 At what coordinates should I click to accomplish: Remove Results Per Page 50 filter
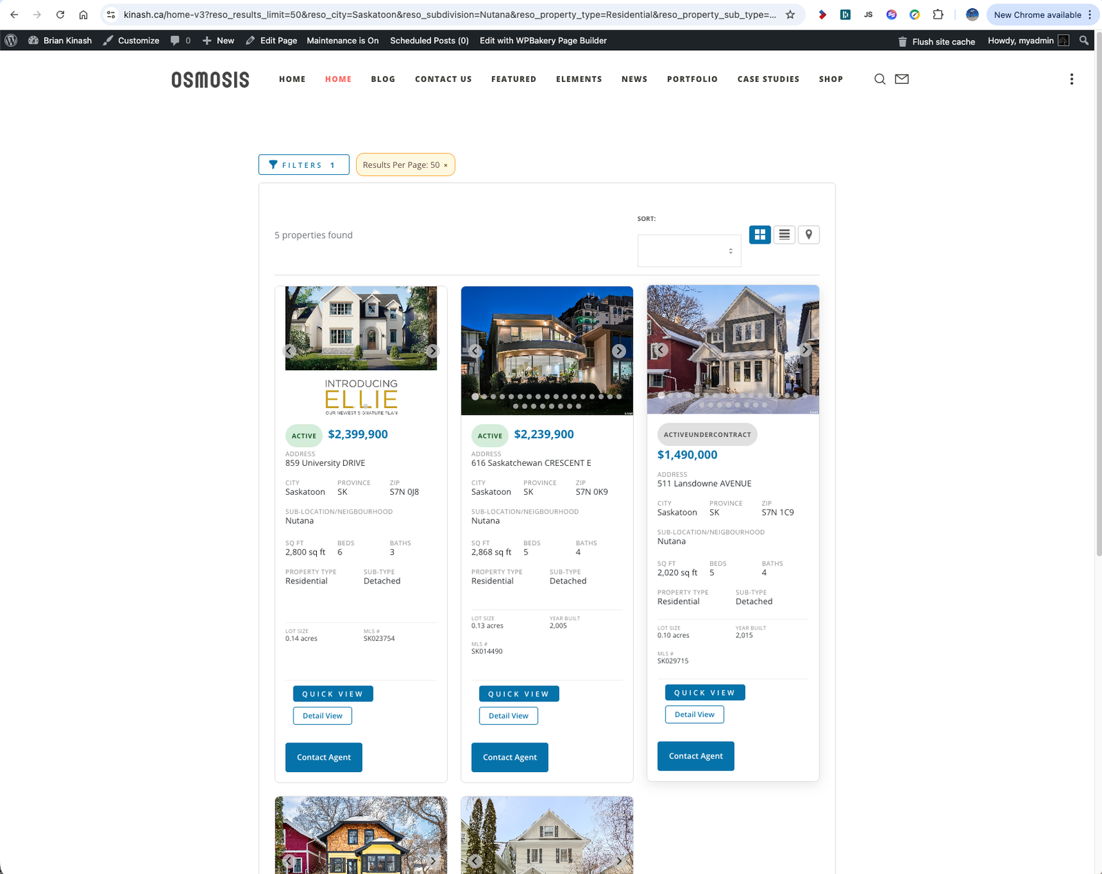pos(446,165)
